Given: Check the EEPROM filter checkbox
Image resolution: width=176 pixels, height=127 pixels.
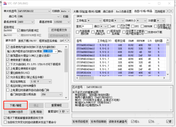Looking at the screenshot, I should 142,26.
